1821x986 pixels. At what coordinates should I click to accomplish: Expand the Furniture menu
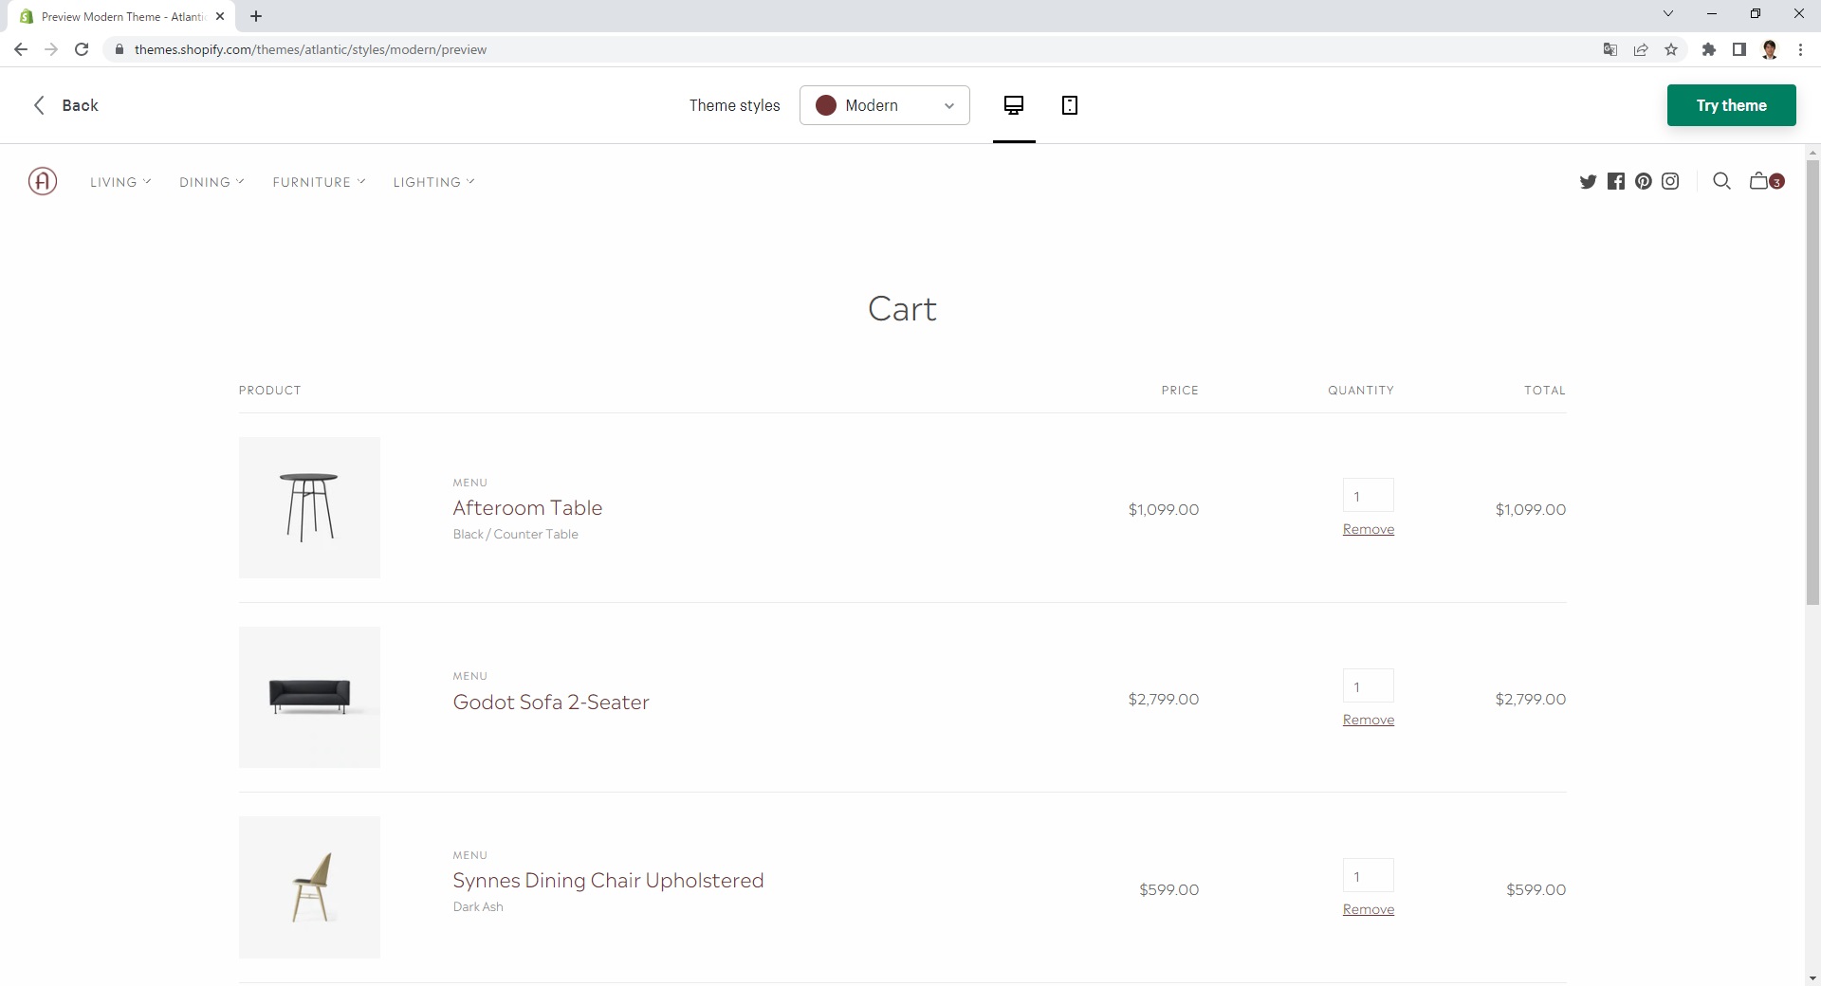(319, 182)
